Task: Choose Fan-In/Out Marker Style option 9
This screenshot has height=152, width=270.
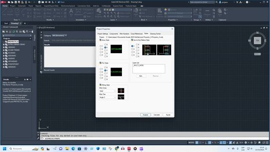Action: click(137, 56)
